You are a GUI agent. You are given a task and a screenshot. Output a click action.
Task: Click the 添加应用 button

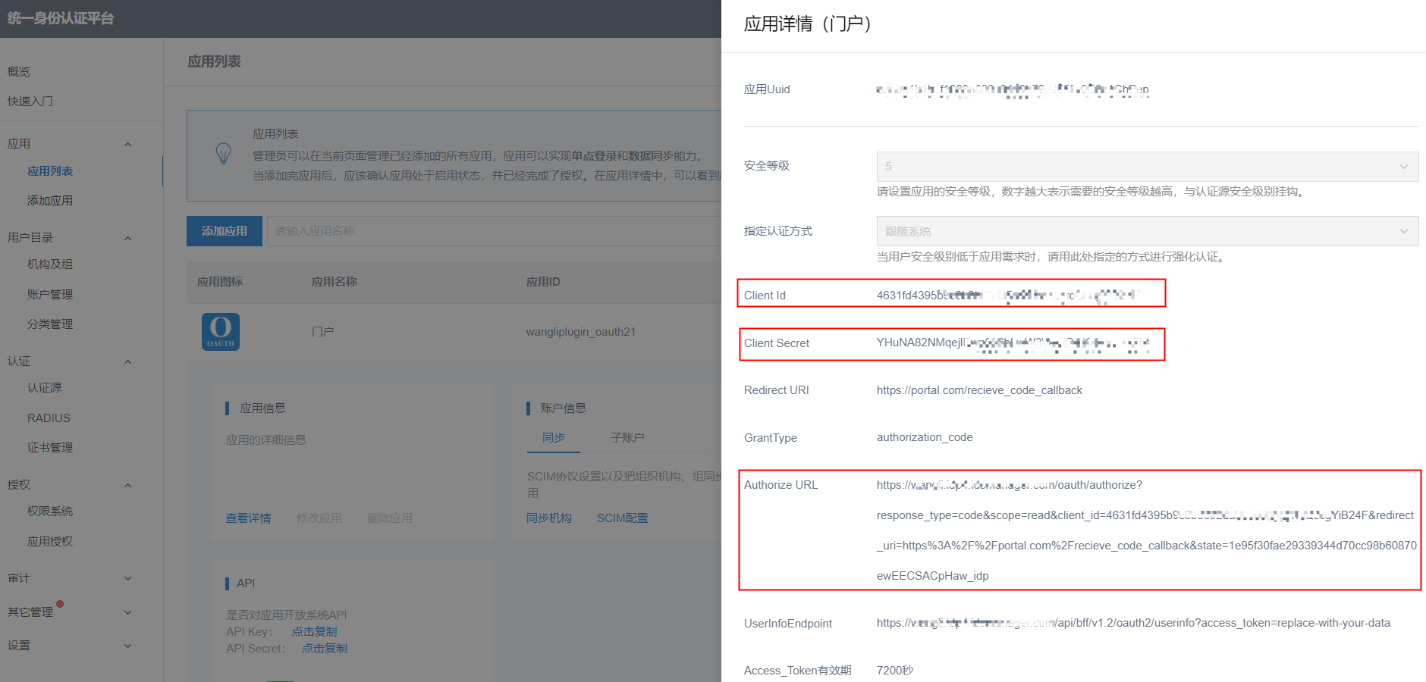point(225,231)
